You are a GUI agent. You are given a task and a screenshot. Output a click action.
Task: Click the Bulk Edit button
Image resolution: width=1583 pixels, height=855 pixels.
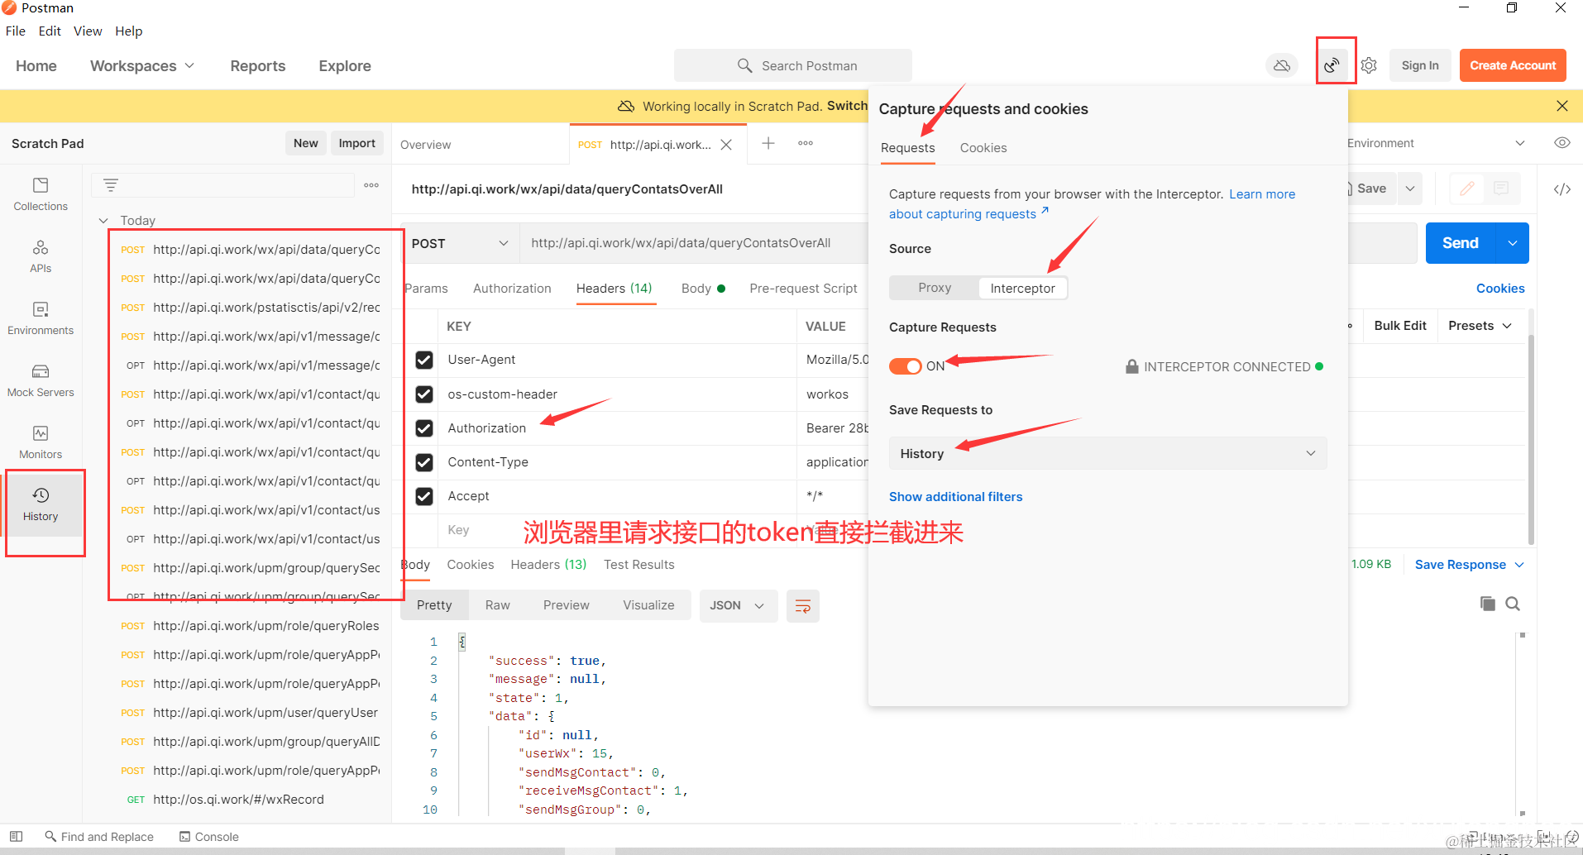click(1400, 326)
